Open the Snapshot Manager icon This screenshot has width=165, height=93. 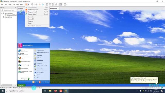coord(43,4)
